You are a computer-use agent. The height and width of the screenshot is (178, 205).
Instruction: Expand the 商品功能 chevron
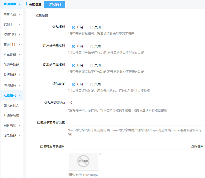pyautogui.click(x=19, y=136)
